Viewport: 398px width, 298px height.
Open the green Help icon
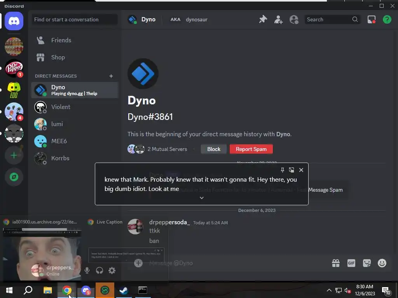[387, 19]
